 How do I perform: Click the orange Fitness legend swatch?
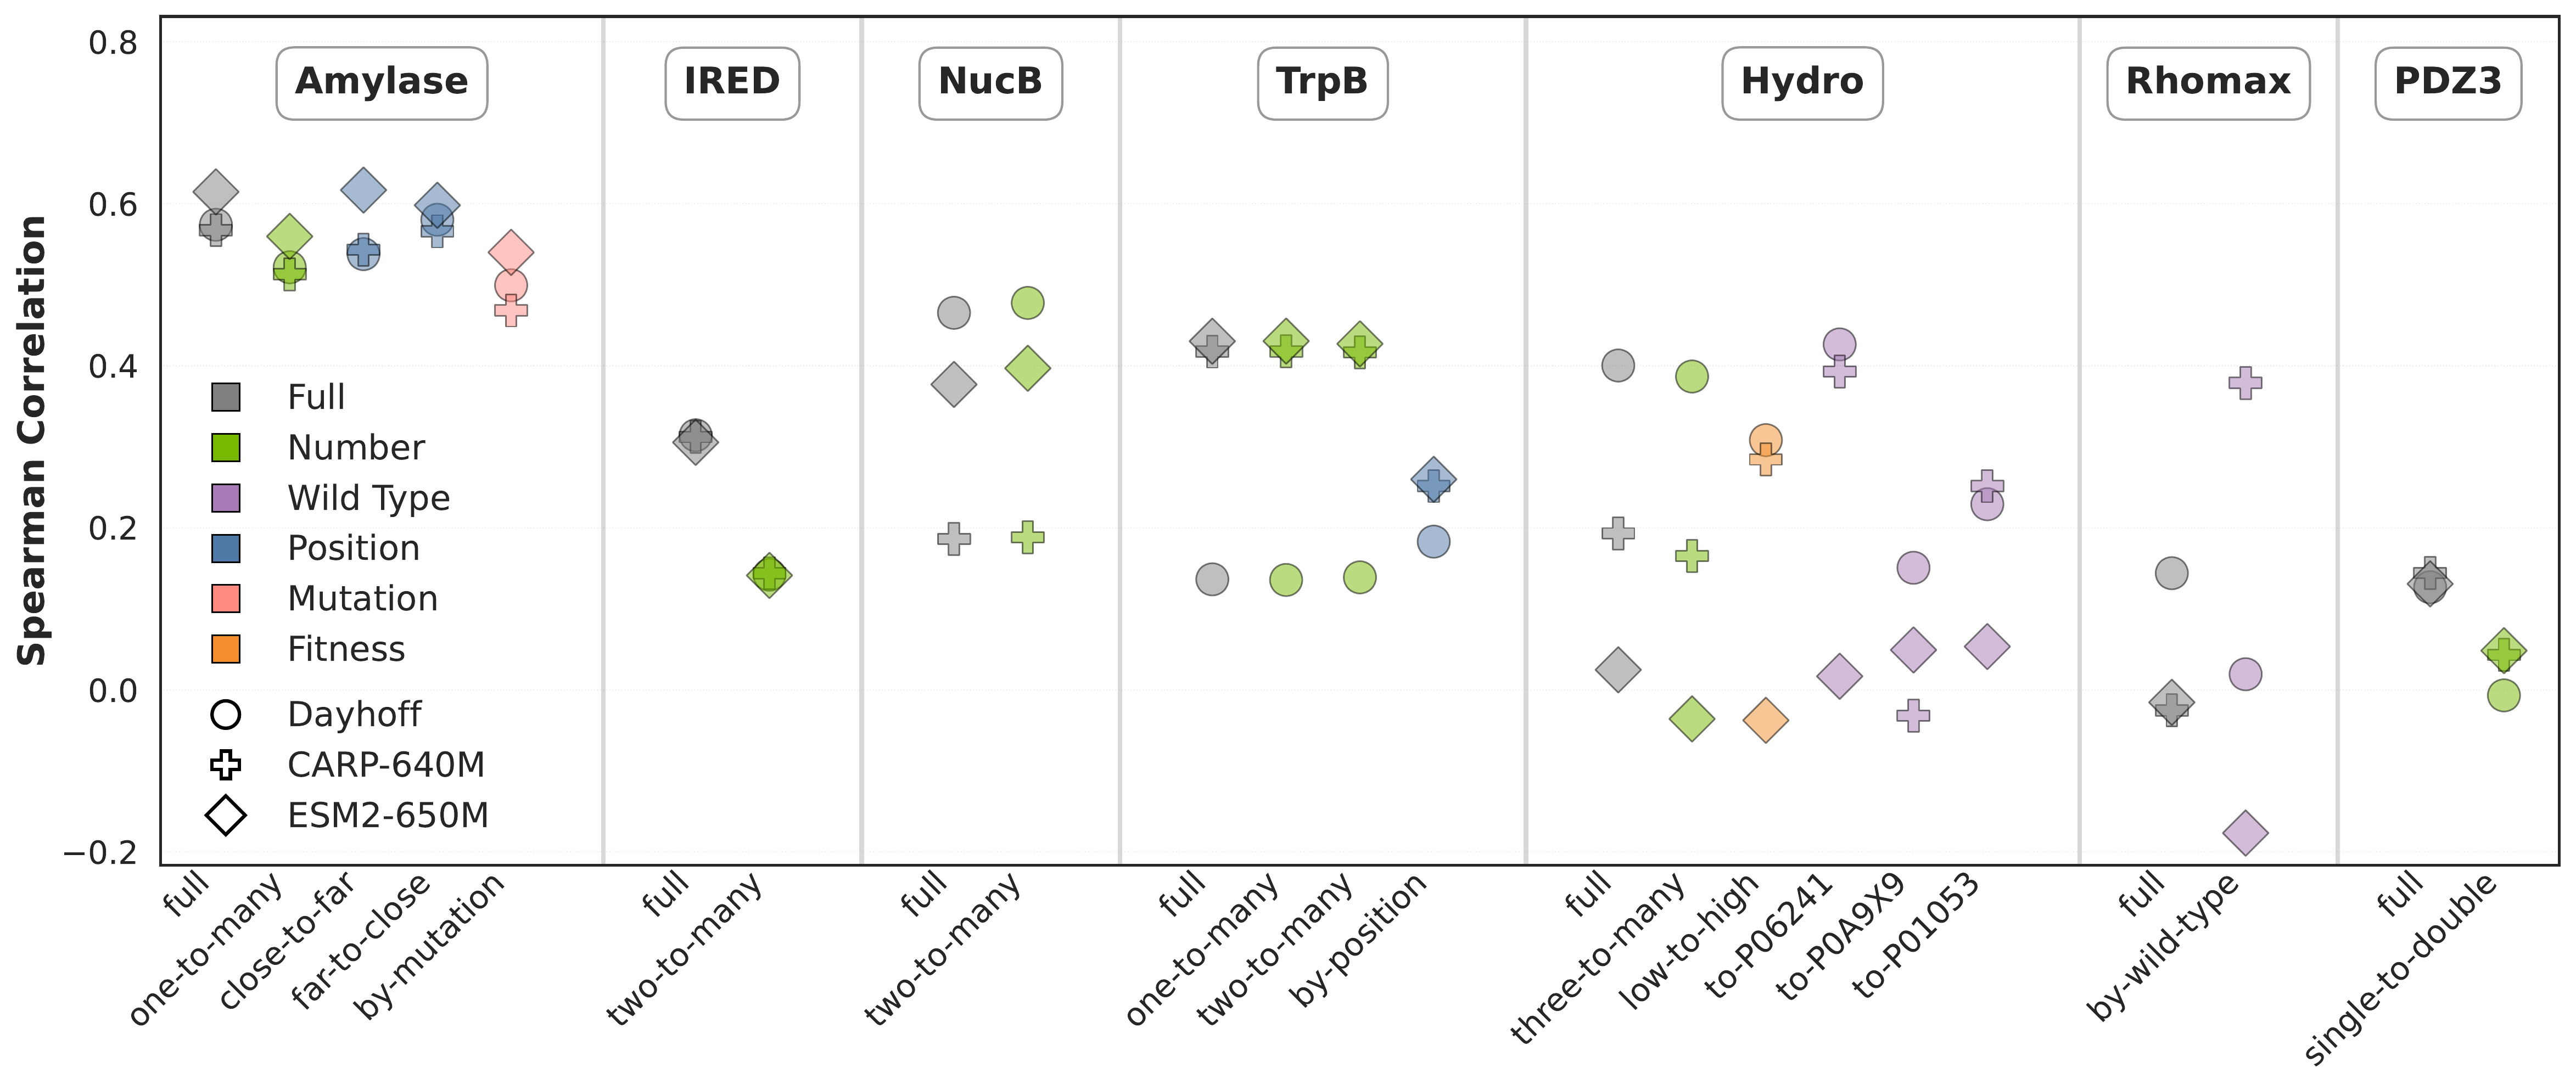click(226, 649)
